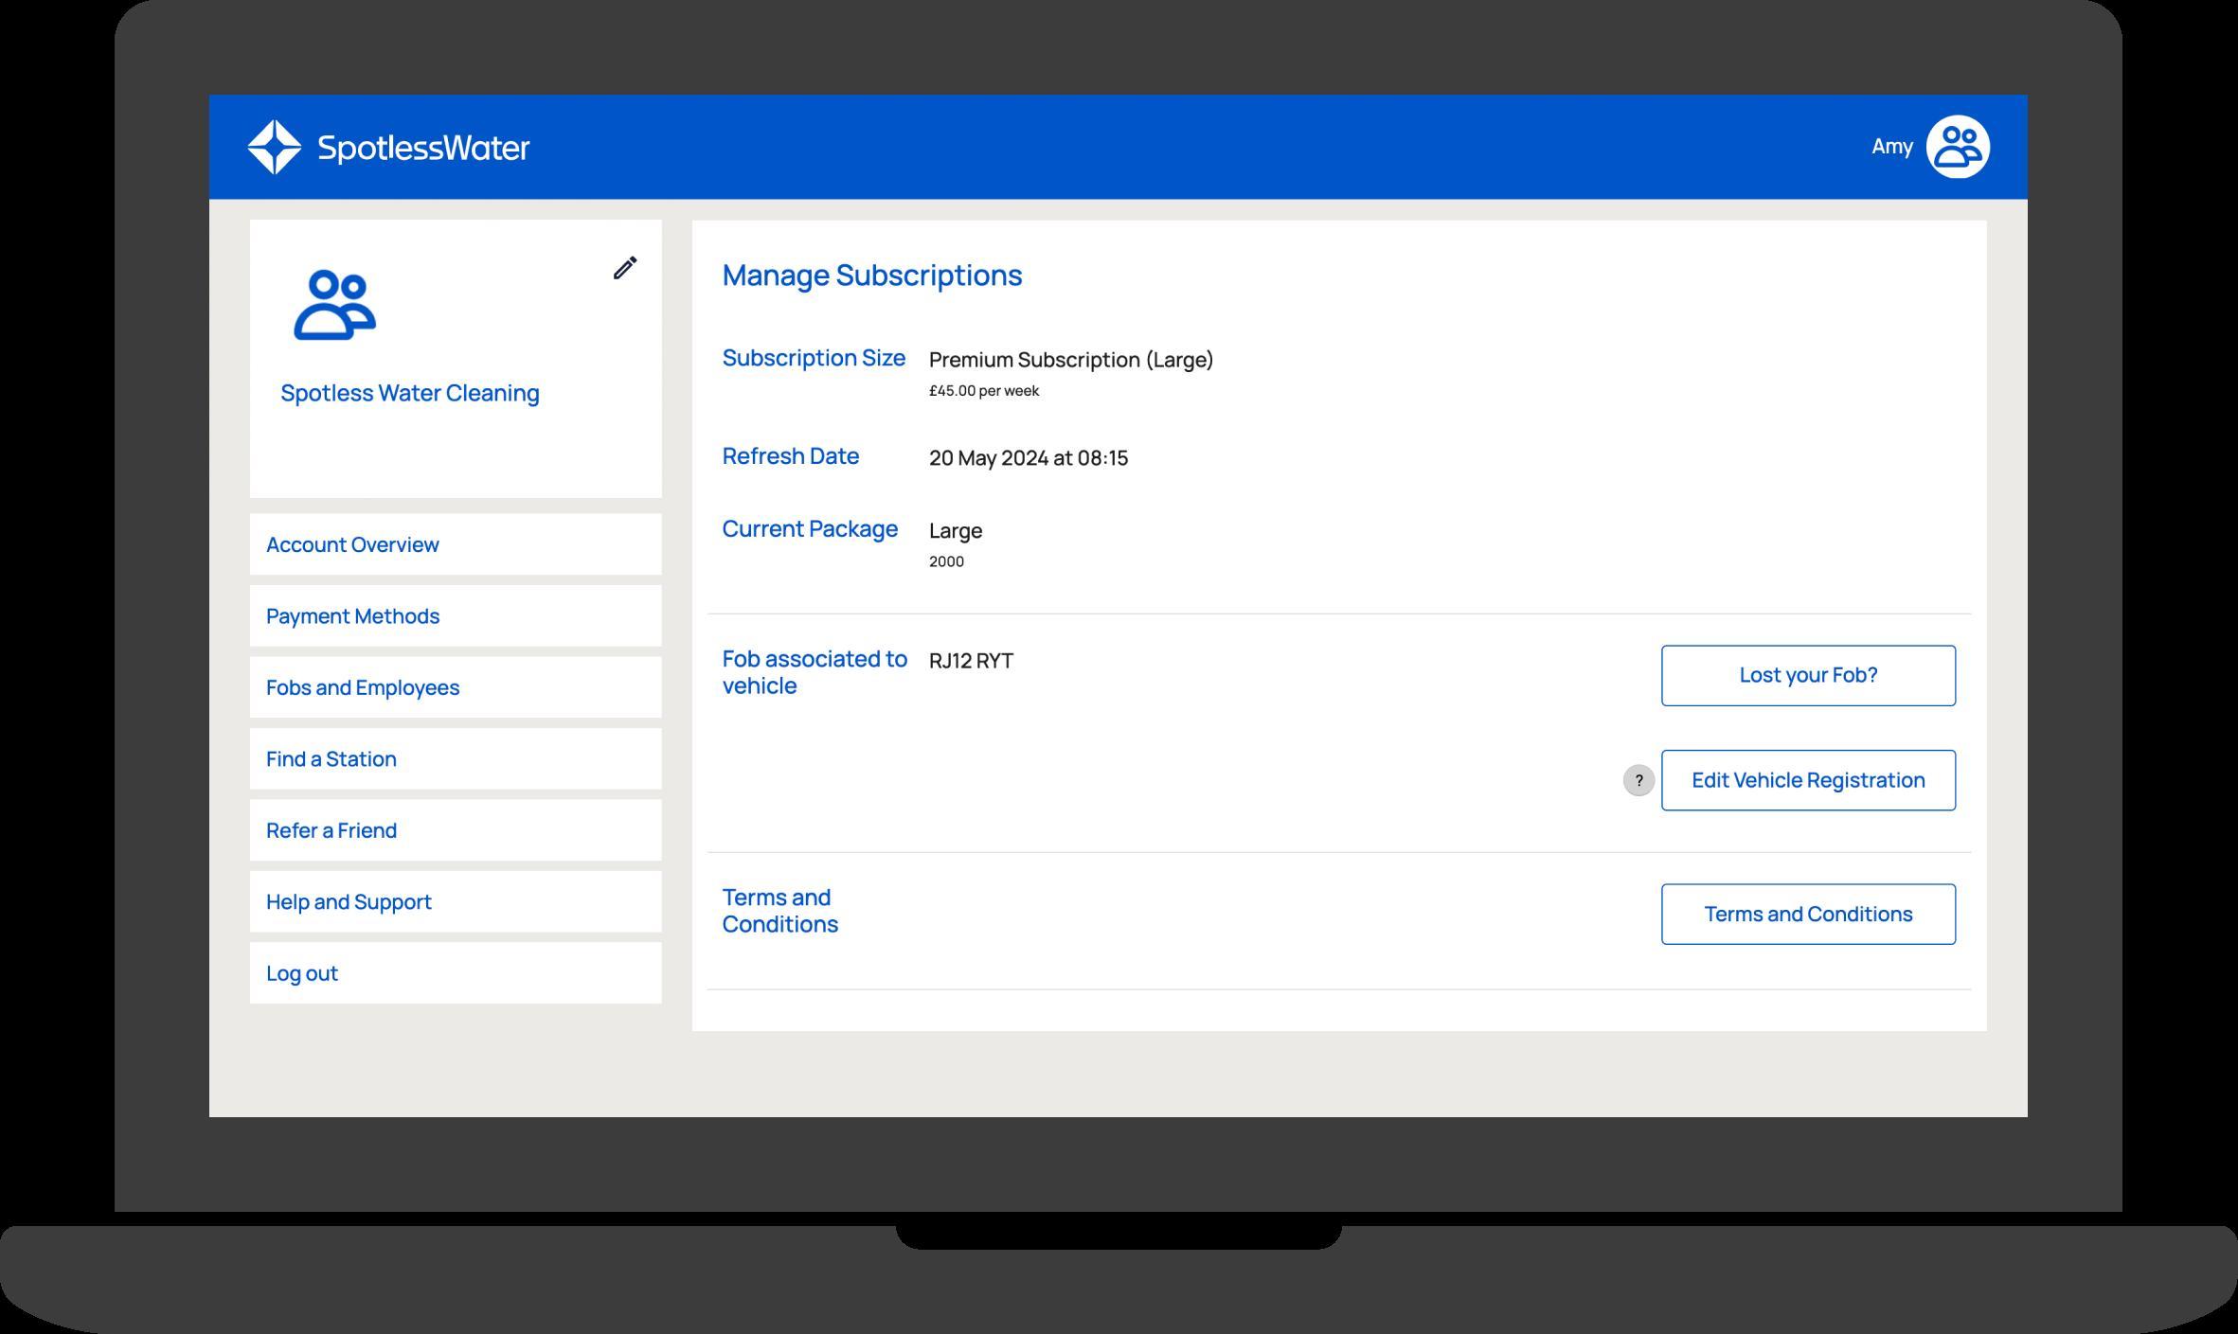
Task: Click the Refresh Date label
Action: tap(791, 456)
